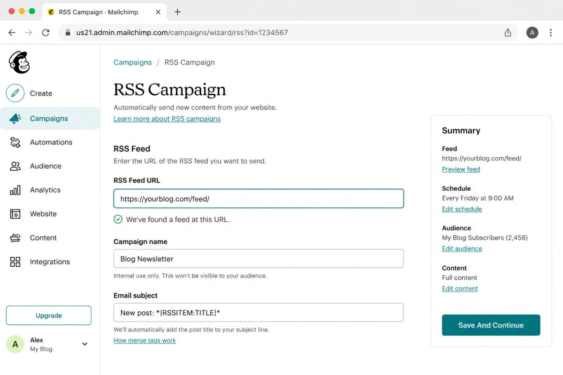
Task: Click the 'Every Friday at 9:00 AM' text
Action: (478, 198)
